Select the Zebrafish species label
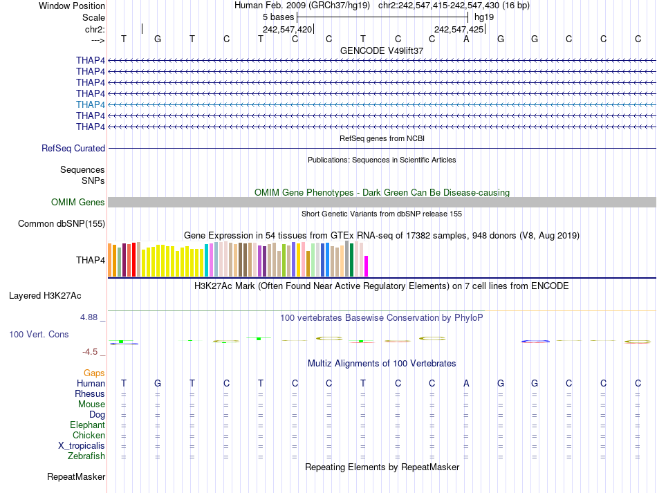Image resolution: width=657 pixels, height=493 pixels. (86, 456)
